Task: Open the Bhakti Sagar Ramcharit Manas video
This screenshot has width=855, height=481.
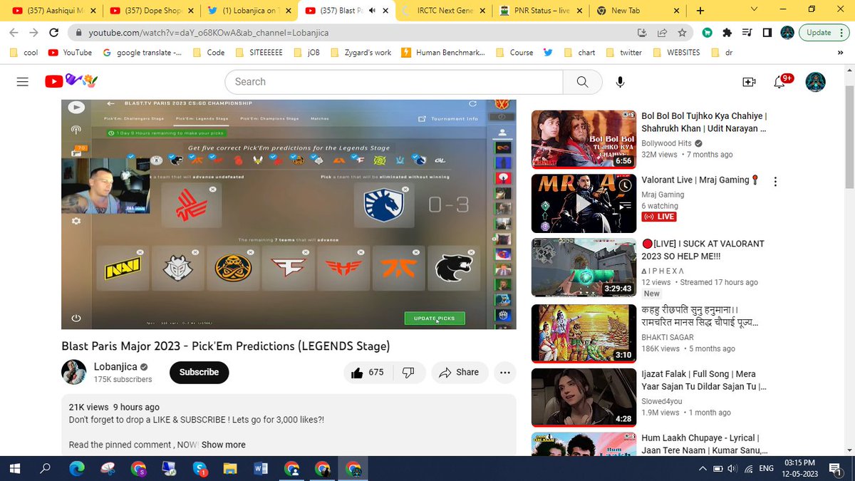Action: [584, 333]
